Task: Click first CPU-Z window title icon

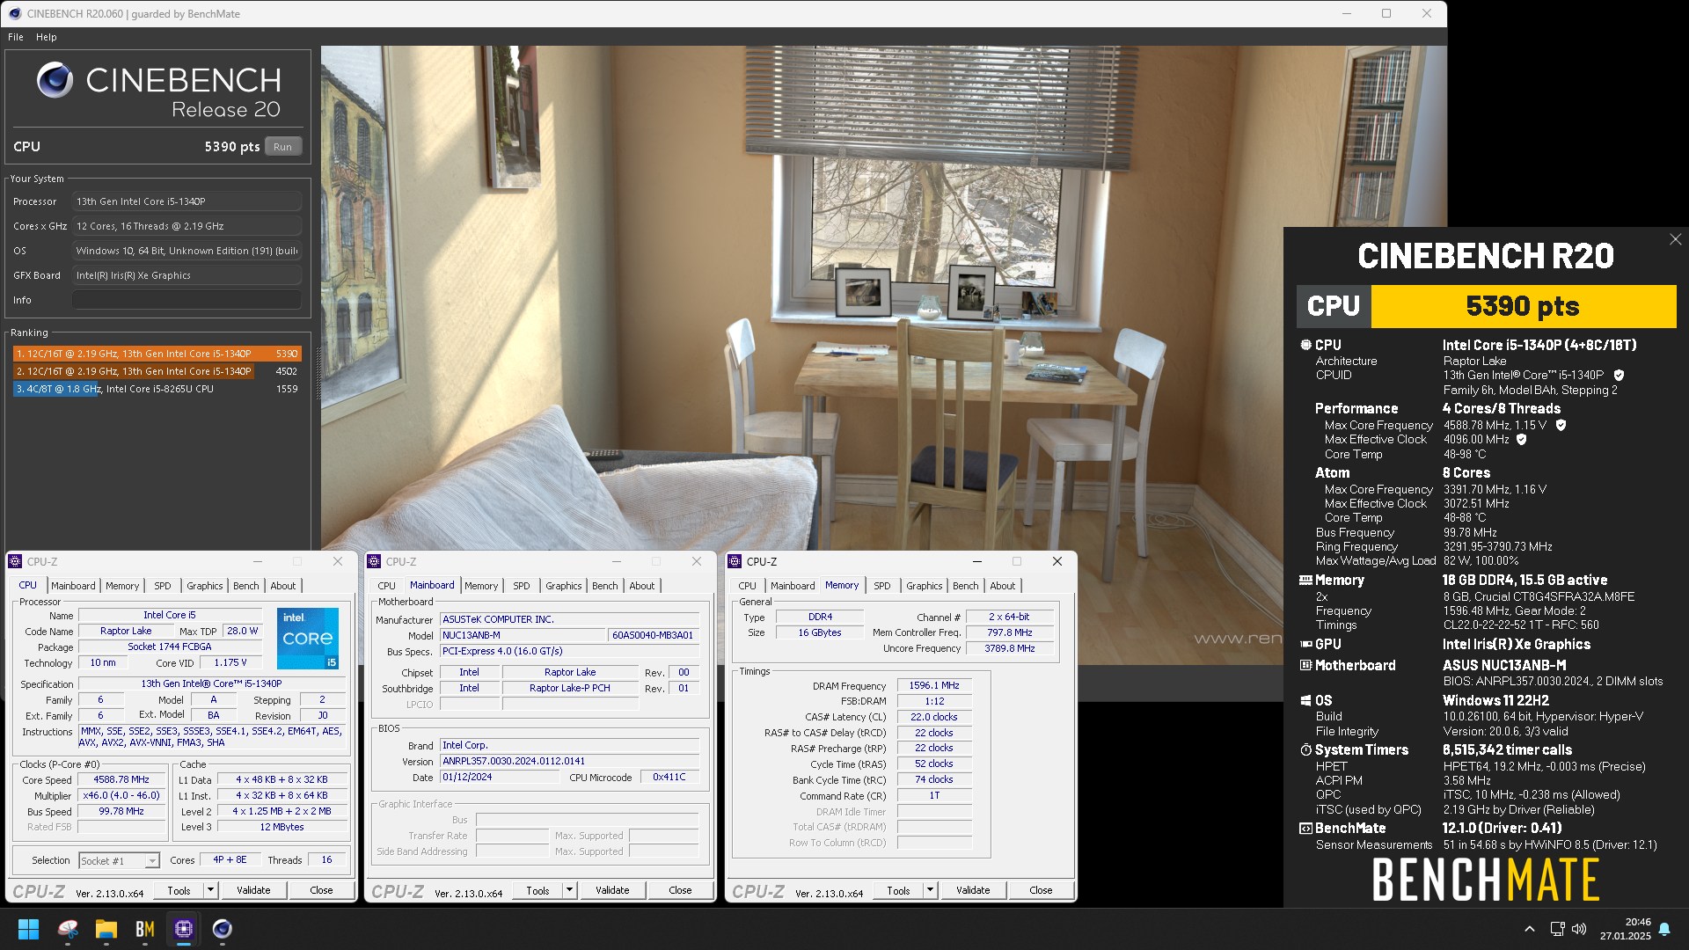Action: (15, 561)
